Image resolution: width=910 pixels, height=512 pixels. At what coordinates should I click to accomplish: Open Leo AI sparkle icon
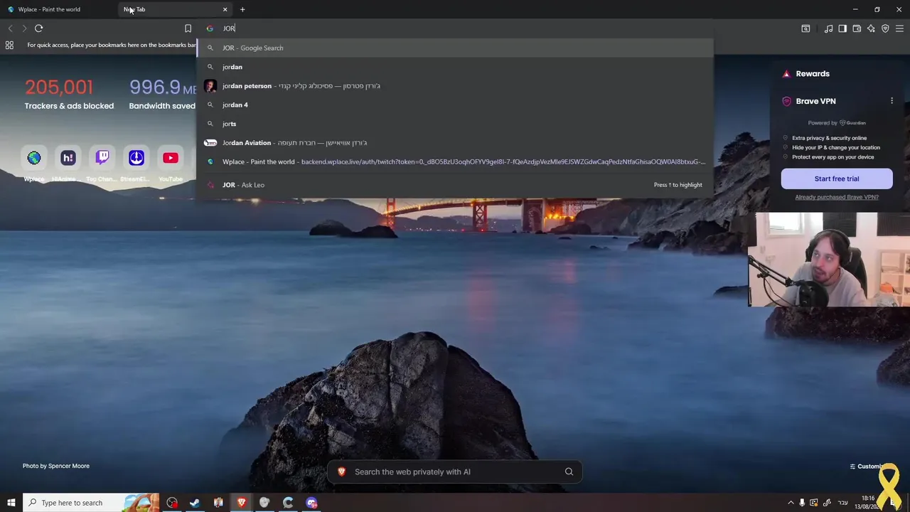(871, 28)
